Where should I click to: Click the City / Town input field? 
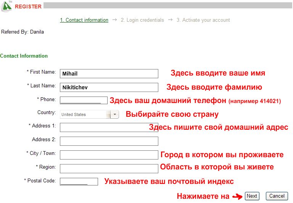[109, 155]
